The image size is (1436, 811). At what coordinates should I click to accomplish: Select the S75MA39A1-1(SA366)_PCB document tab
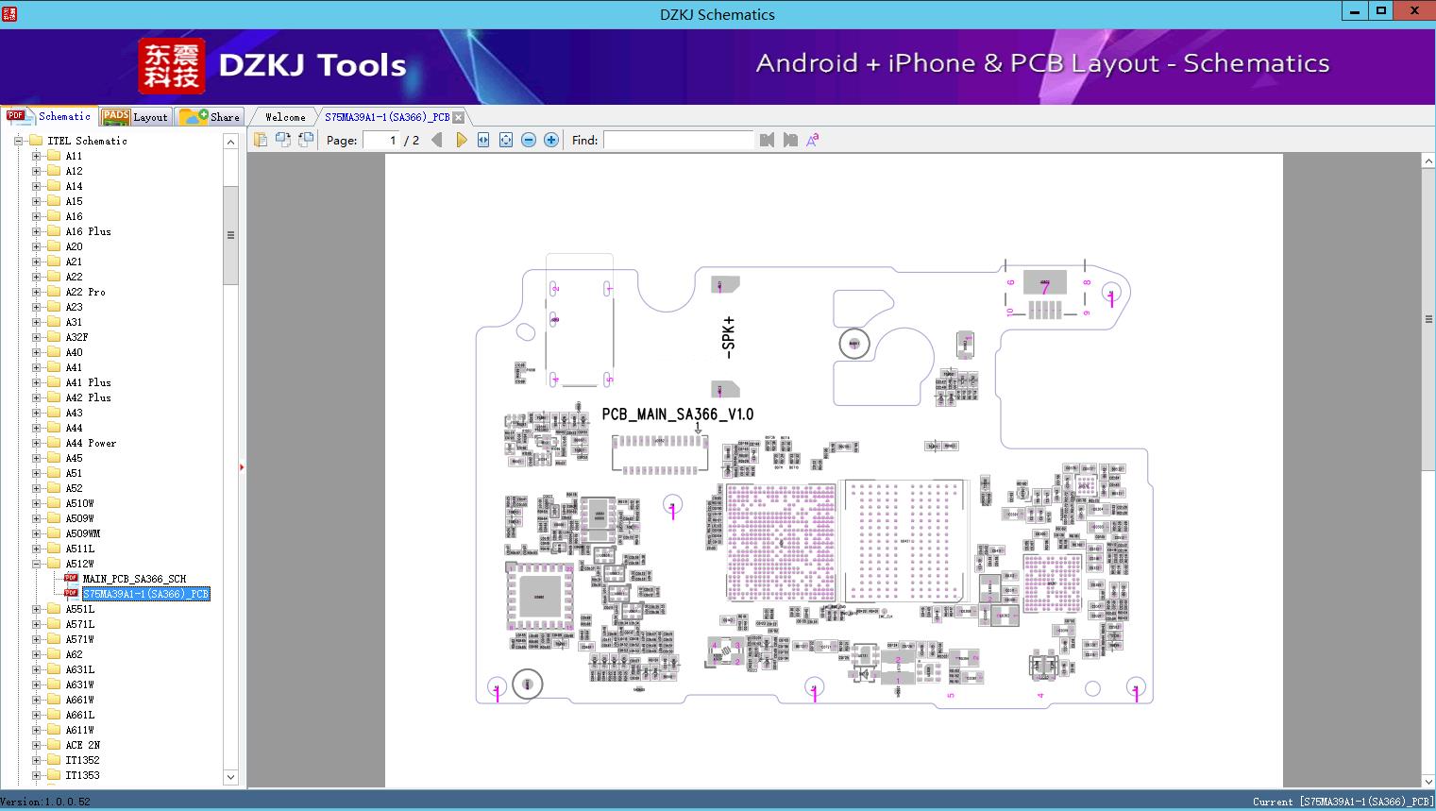pyautogui.click(x=387, y=117)
